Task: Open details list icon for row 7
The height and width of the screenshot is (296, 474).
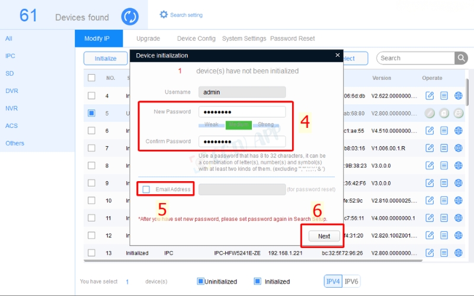Action: click(x=444, y=148)
